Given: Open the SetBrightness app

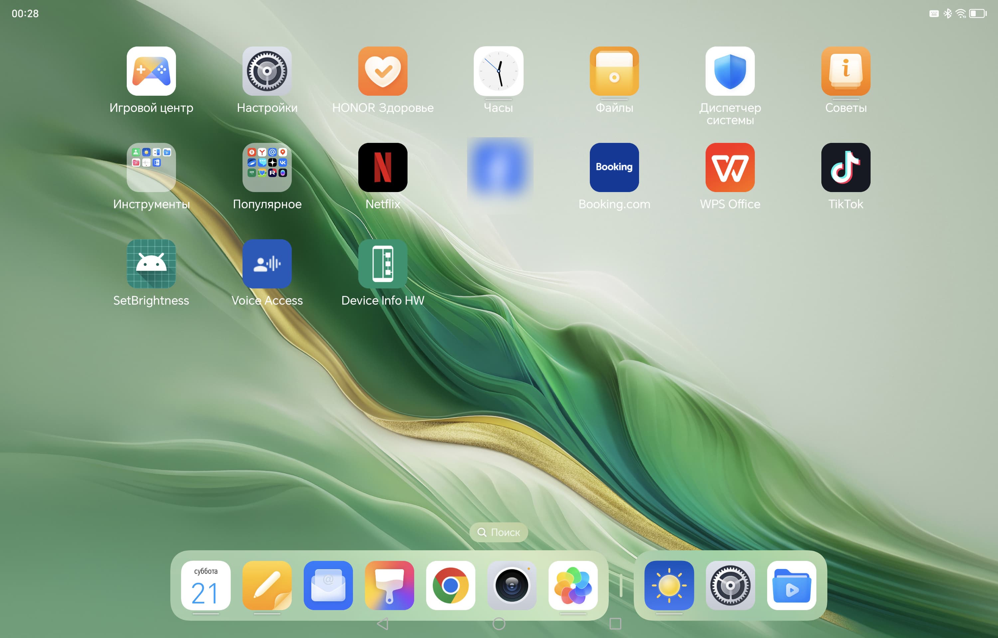Looking at the screenshot, I should pyautogui.click(x=151, y=264).
